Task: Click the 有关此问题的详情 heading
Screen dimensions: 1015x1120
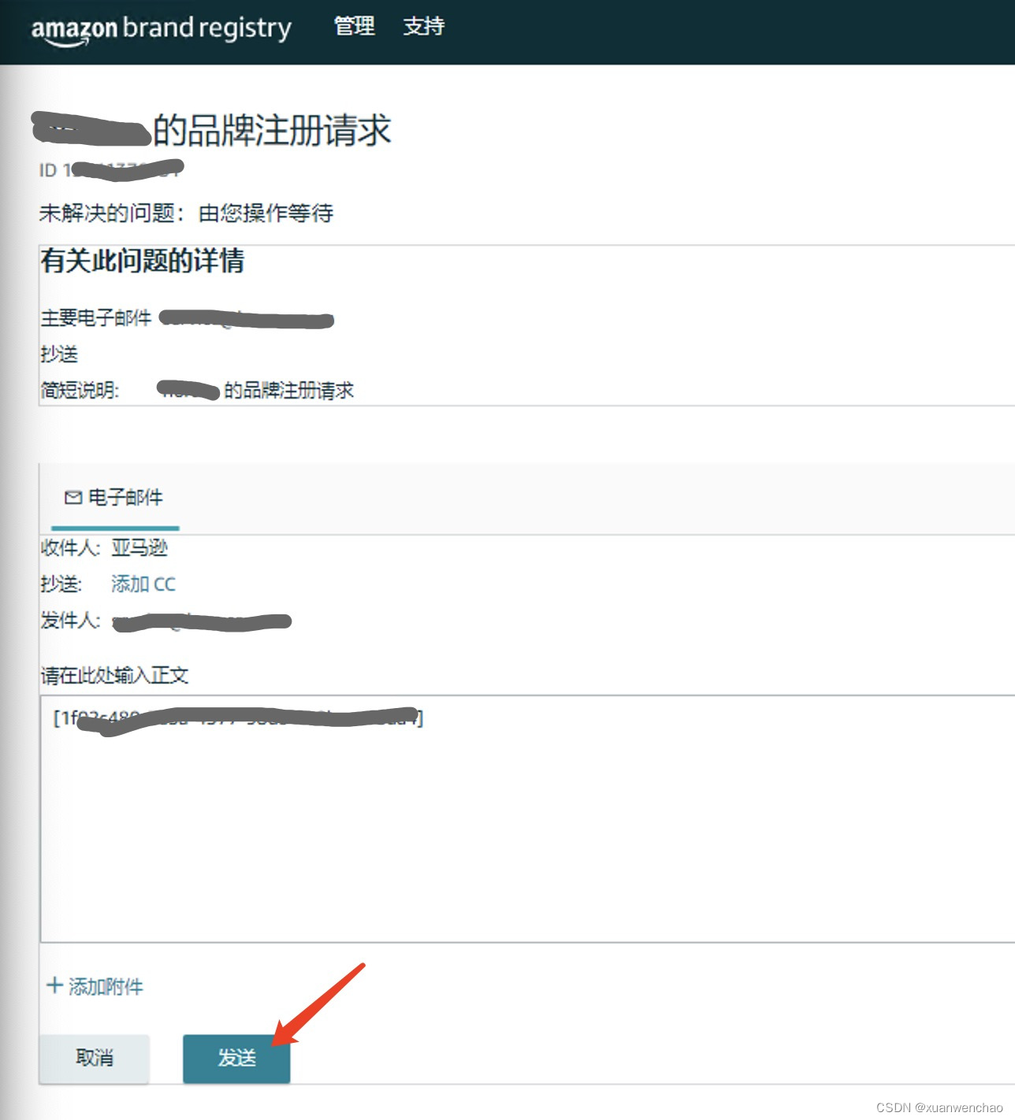Action: (143, 261)
